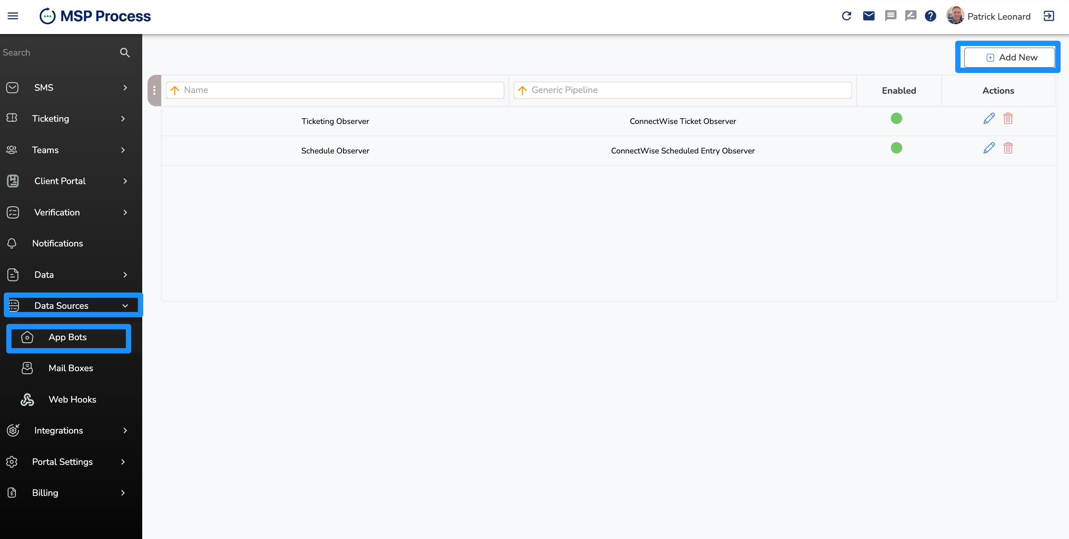Viewport: 1069px width, 539px height.
Task: Click the Patrick Leonard username
Action: pos(999,16)
